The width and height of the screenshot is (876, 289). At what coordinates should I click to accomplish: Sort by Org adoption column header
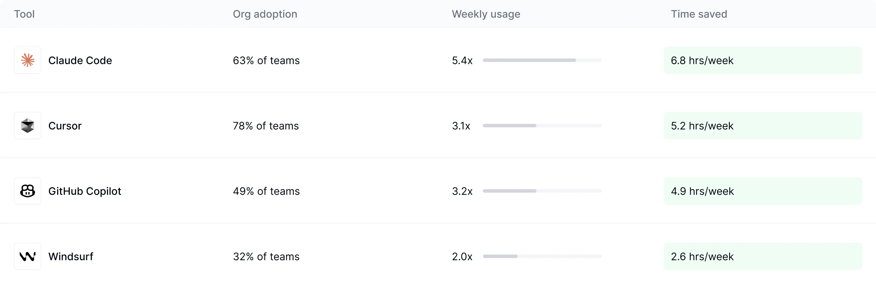coord(265,14)
